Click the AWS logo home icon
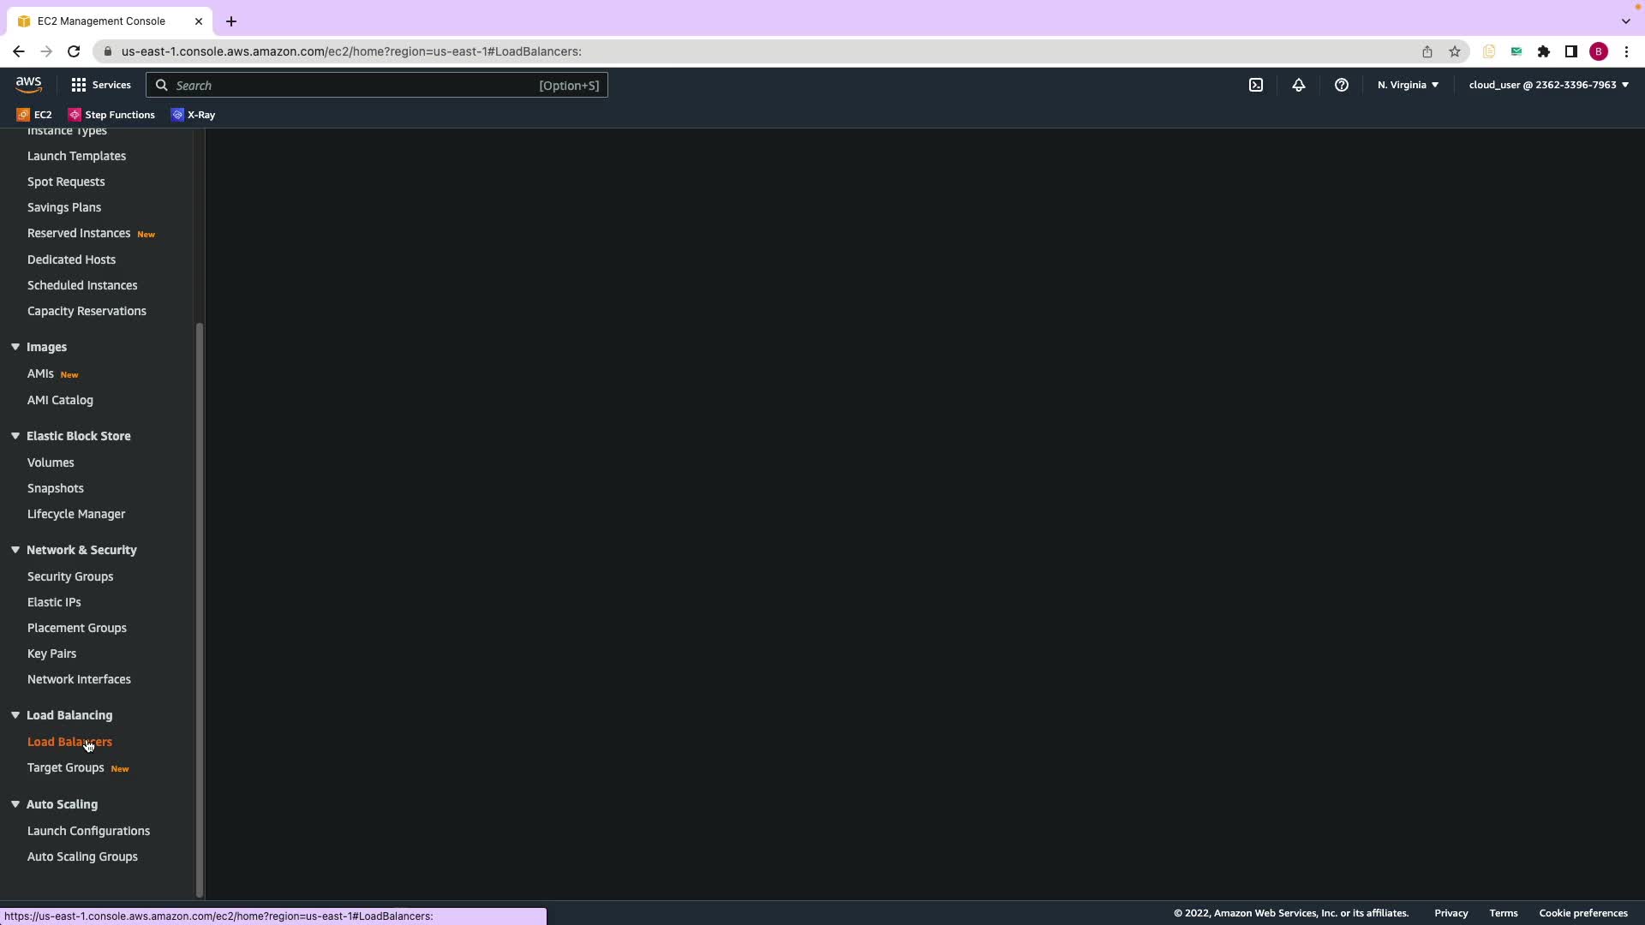Screen dimensions: 1645x925 tap(28, 84)
